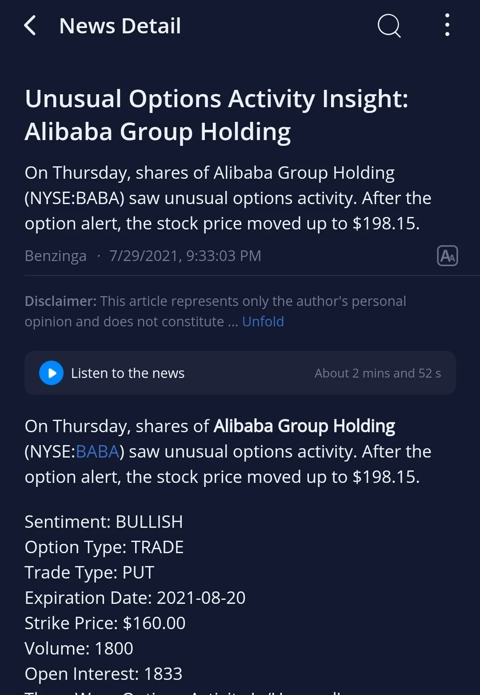Tap the summary paragraph below the headline
480x695 pixels.
[228, 198]
